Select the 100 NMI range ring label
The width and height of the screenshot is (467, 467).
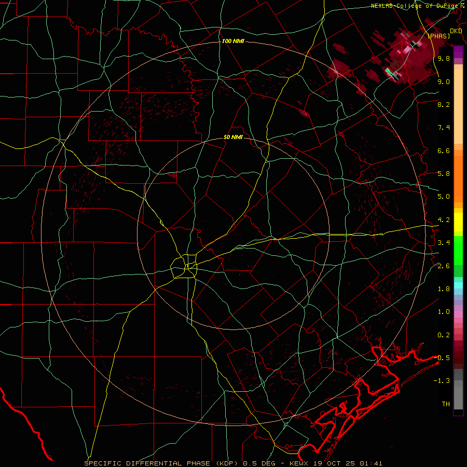click(x=233, y=41)
